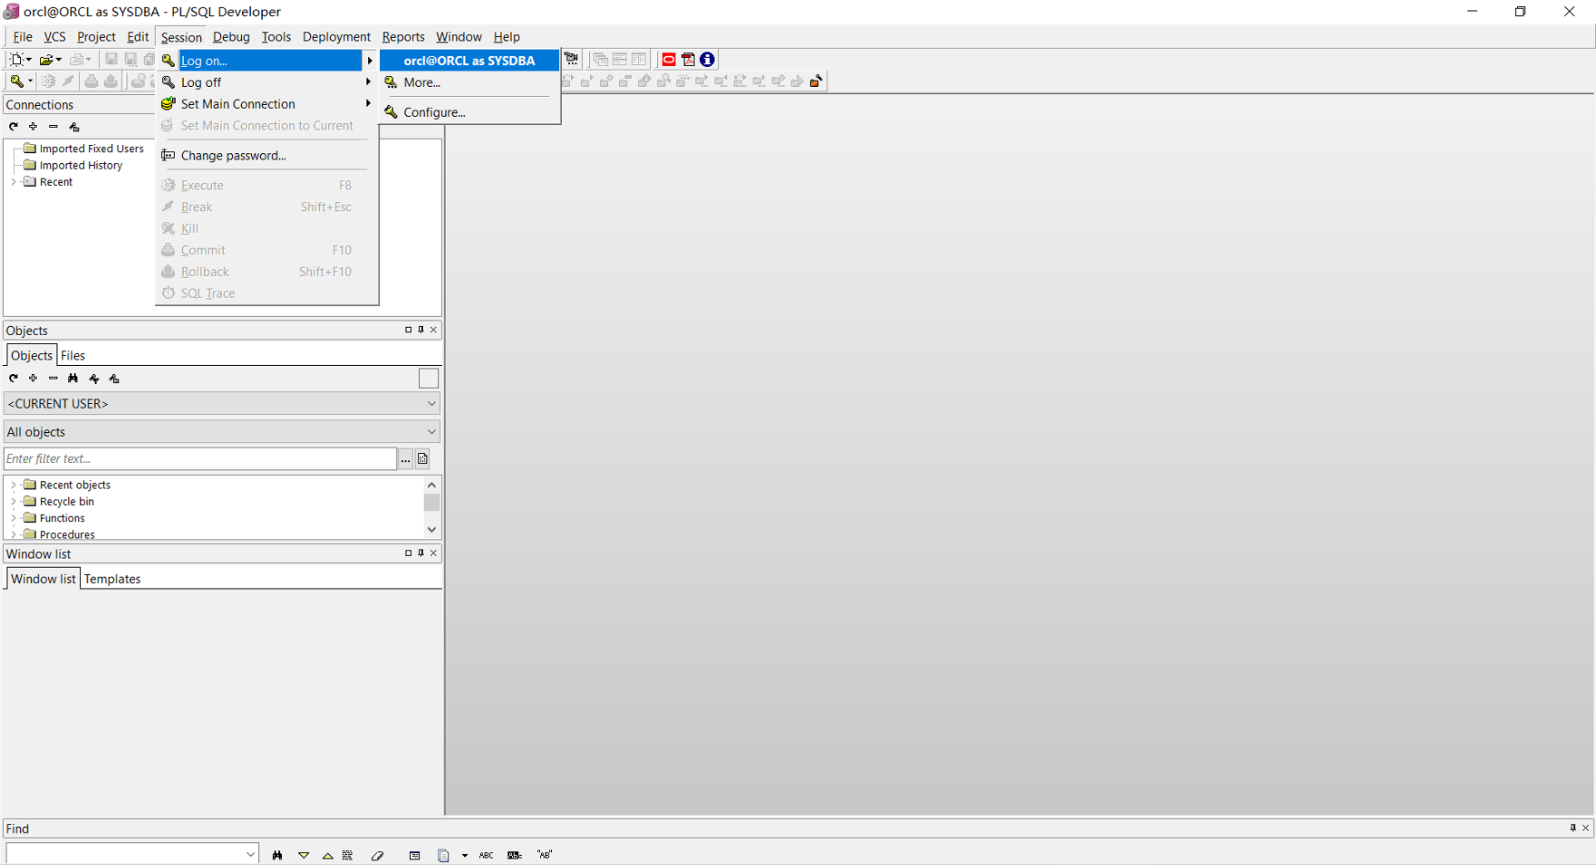1596x865 pixels.
Task: Open the Tools menu
Action: [276, 37]
